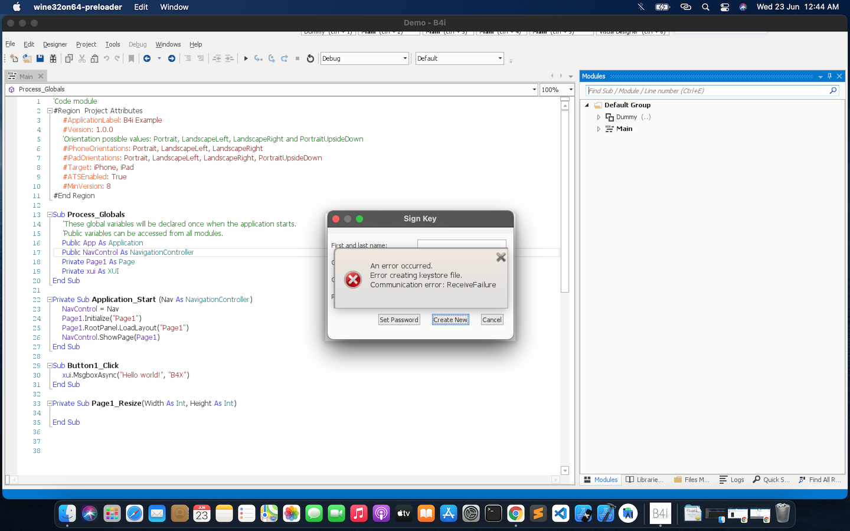Open Spotlight search in the macOS menu bar
This screenshot has height=531, width=850.
[x=705, y=7]
